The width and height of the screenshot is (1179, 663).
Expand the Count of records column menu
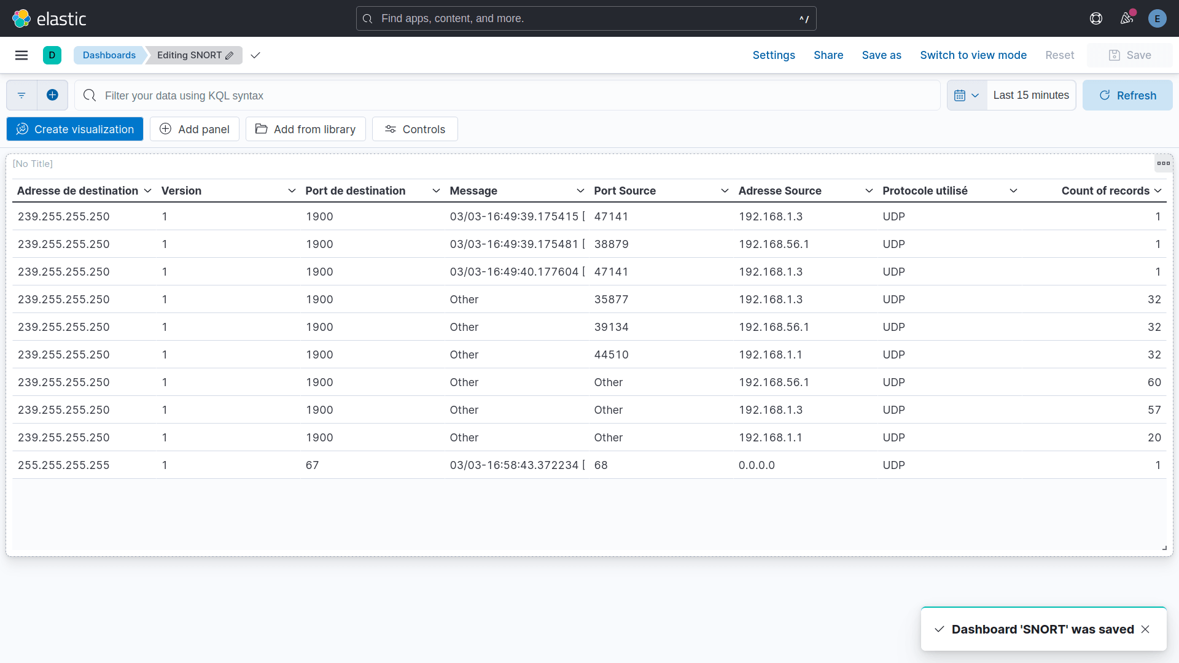click(1158, 191)
